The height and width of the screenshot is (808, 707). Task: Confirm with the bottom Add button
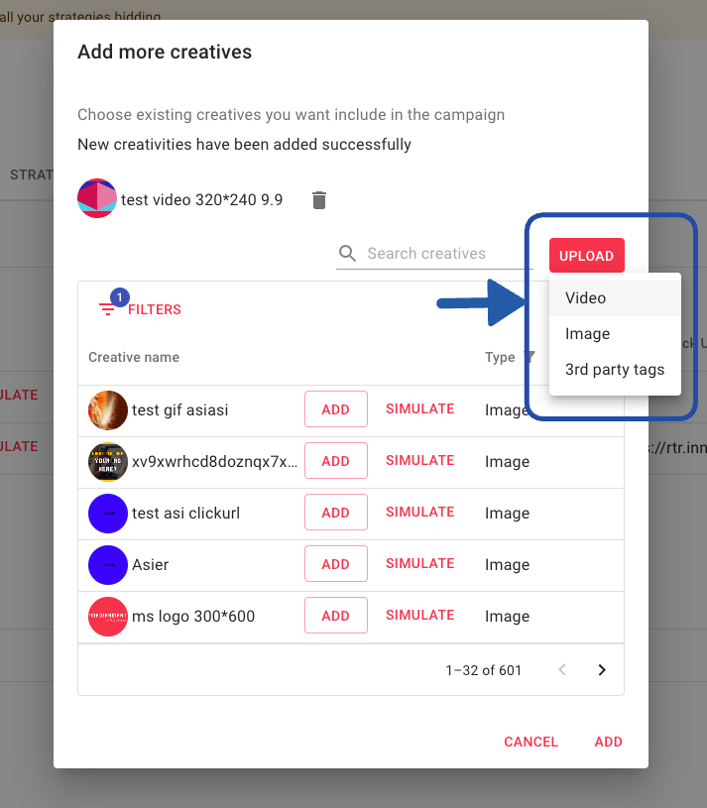pyautogui.click(x=608, y=742)
